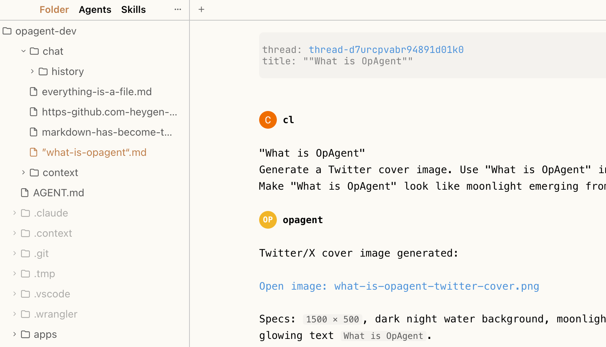Open markdown-has-become-t... file

(x=107, y=132)
